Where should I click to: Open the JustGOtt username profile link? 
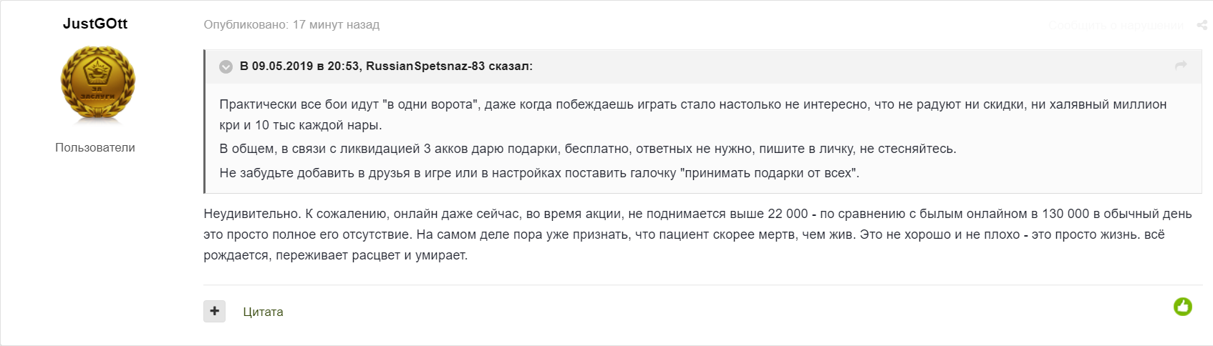95,24
